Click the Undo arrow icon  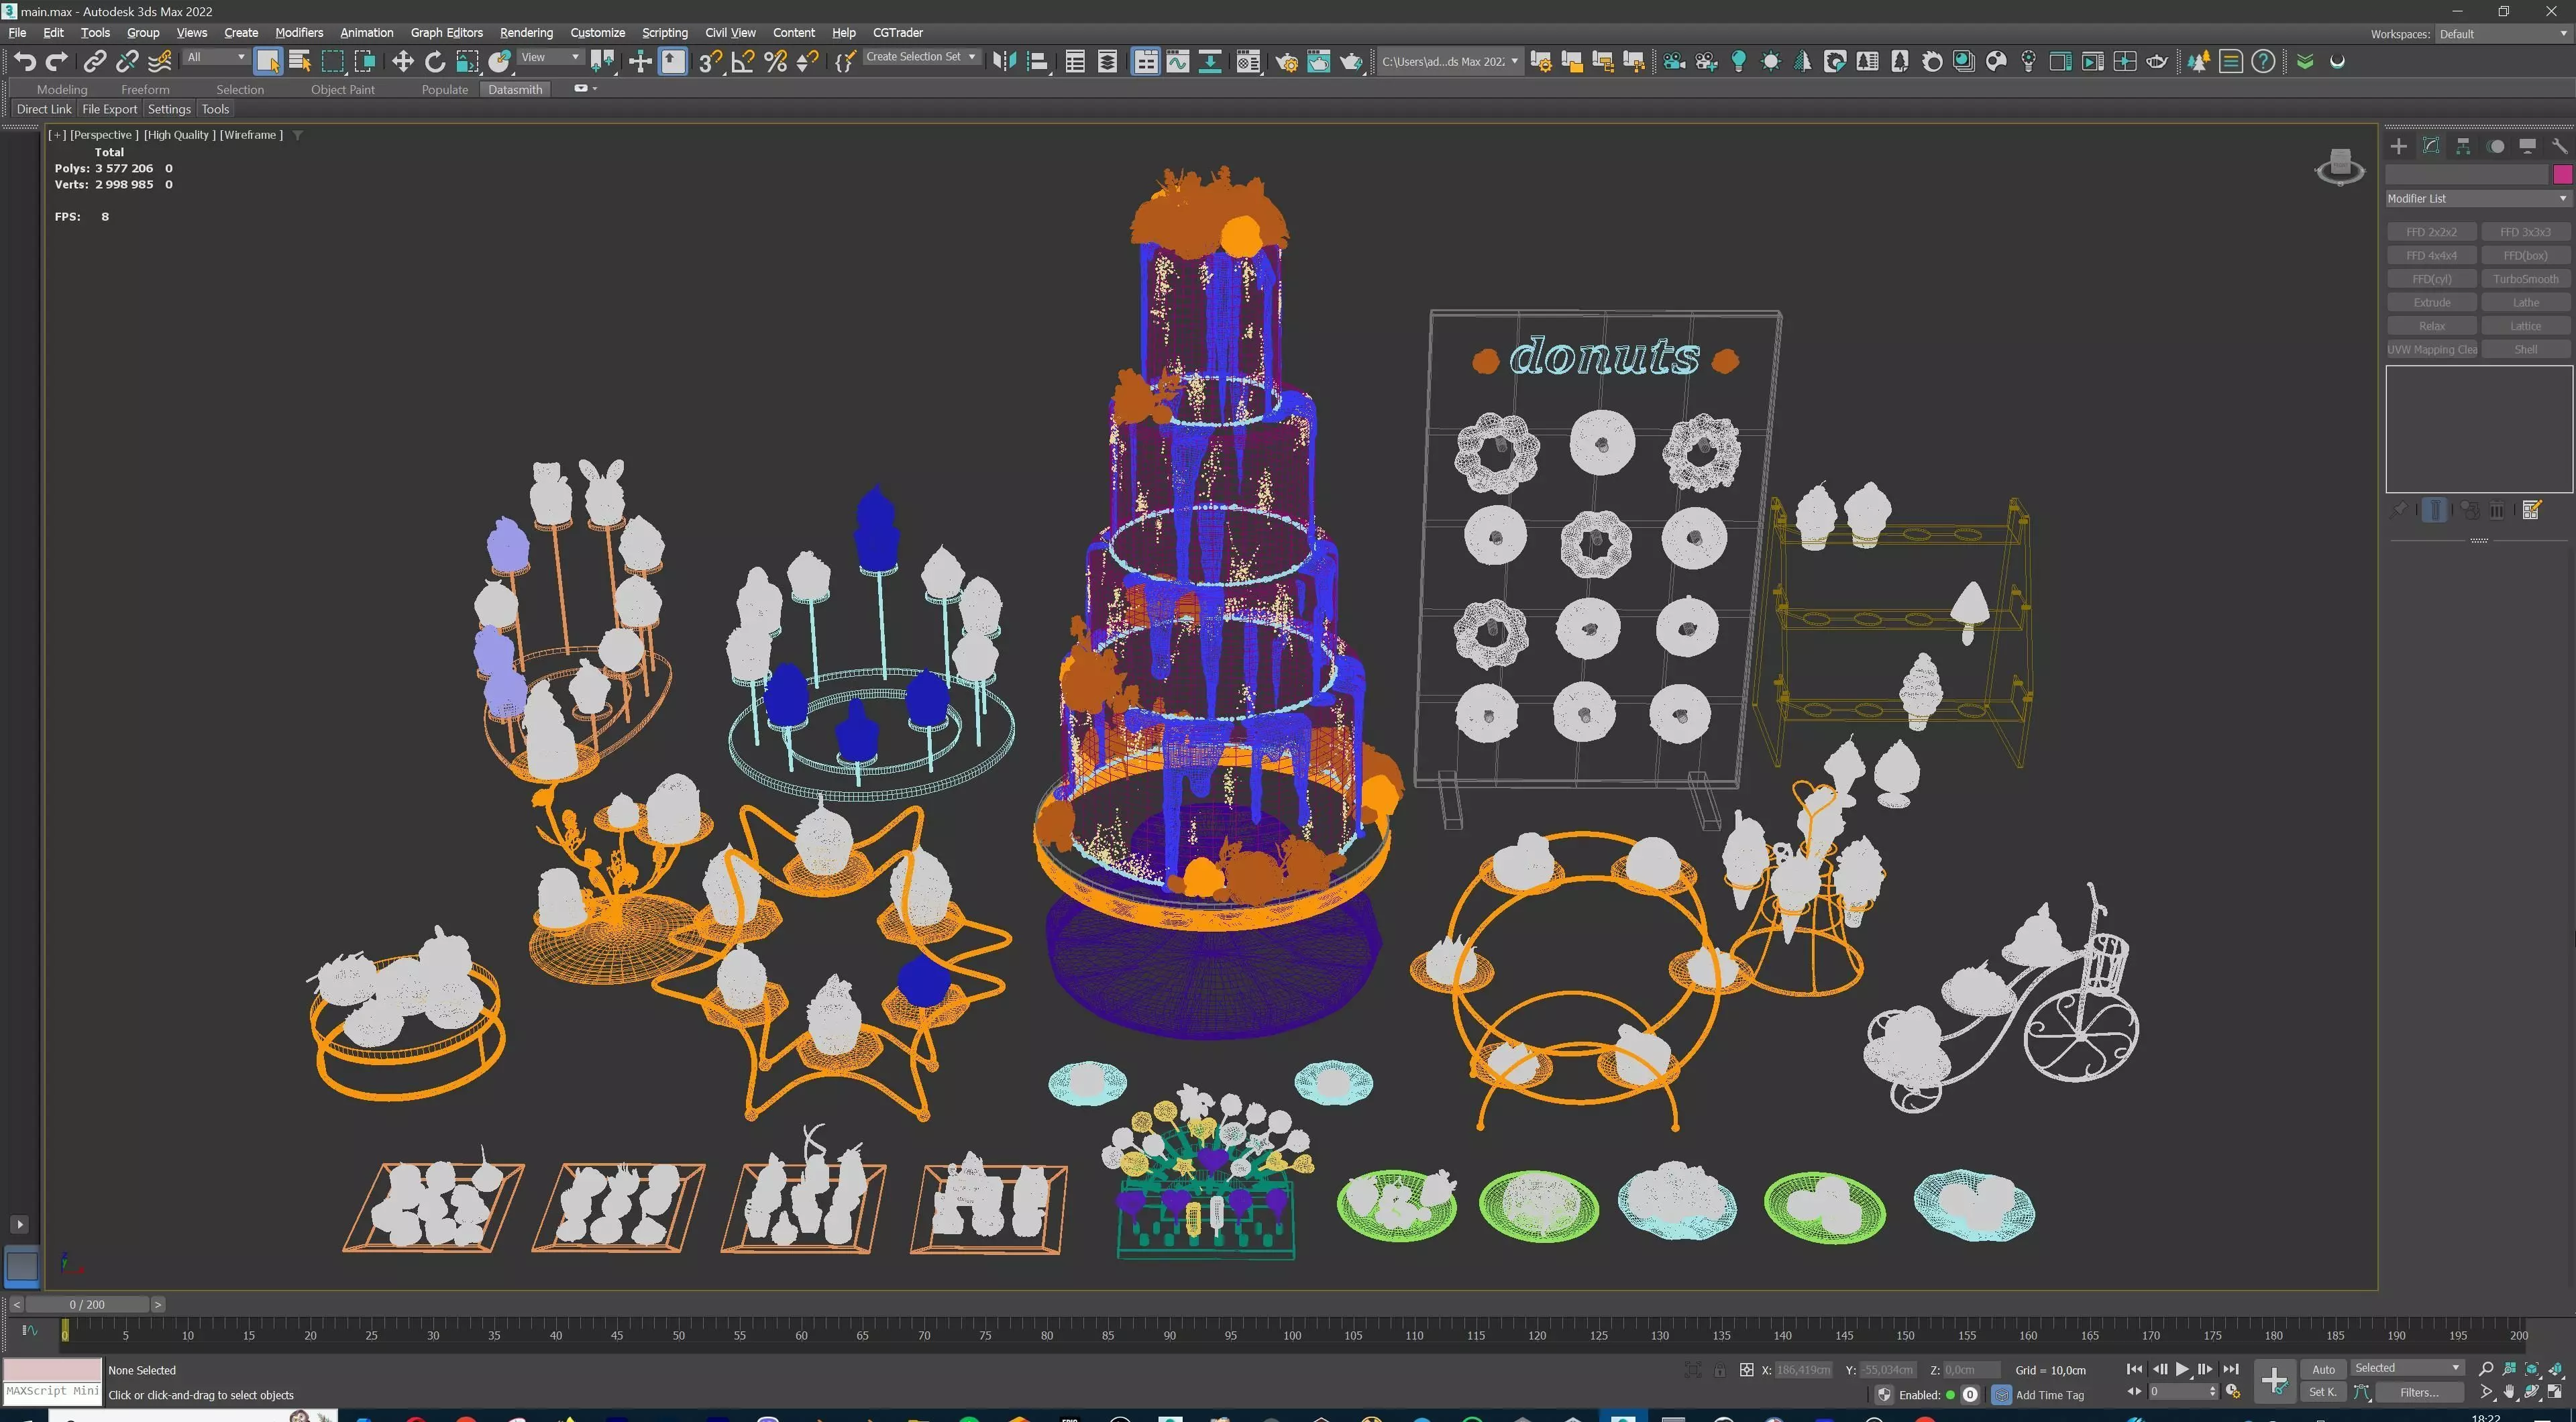(25, 62)
